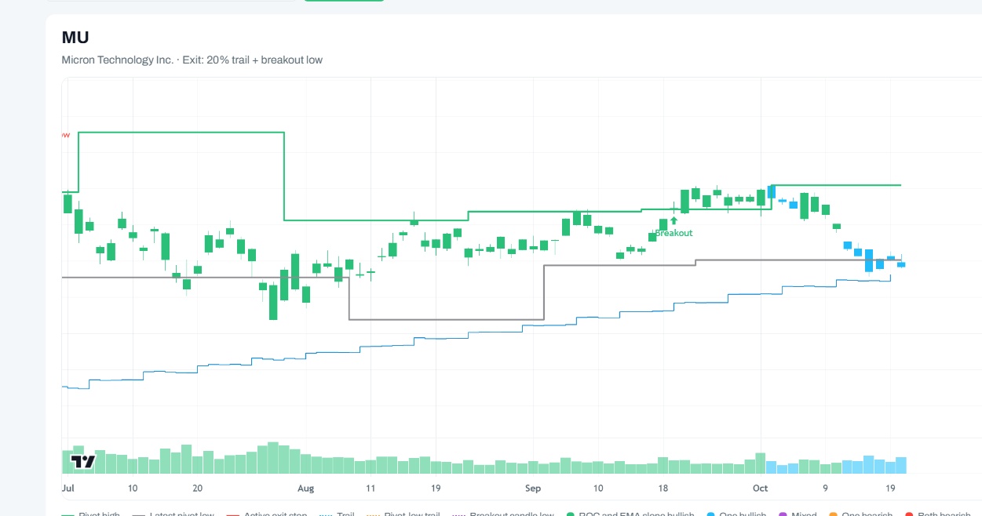Click the 'Breakout' label text on chart
This screenshot has height=516, width=982.
click(x=674, y=233)
